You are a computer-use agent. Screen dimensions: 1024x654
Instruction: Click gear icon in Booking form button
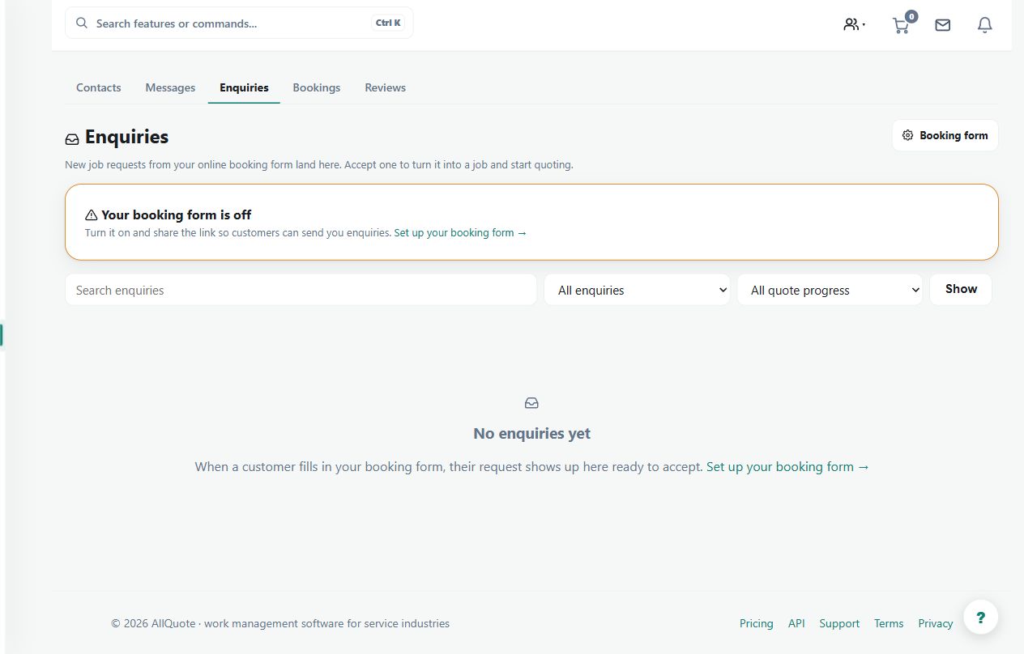pyautogui.click(x=907, y=135)
